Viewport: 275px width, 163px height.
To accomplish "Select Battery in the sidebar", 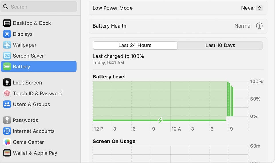I will click(39, 66).
